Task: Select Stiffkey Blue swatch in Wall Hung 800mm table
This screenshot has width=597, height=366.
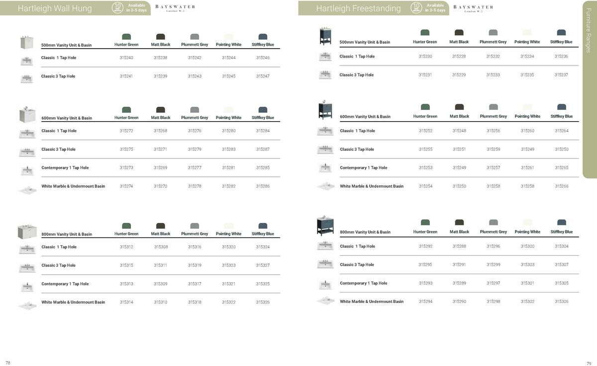Action: [x=263, y=226]
